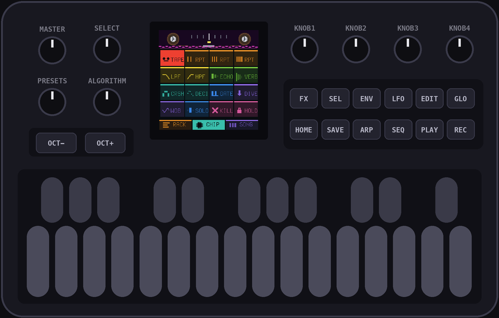This screenshot has height=318, width=499.
Task: Click the MASTER volume knob
Action: [52, 50]
